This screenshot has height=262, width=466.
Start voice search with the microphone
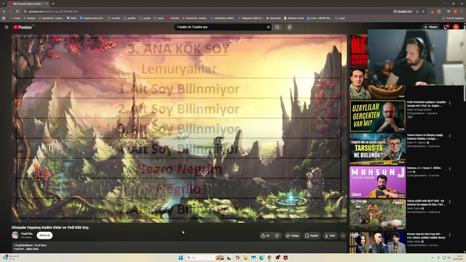click(289, 27)
